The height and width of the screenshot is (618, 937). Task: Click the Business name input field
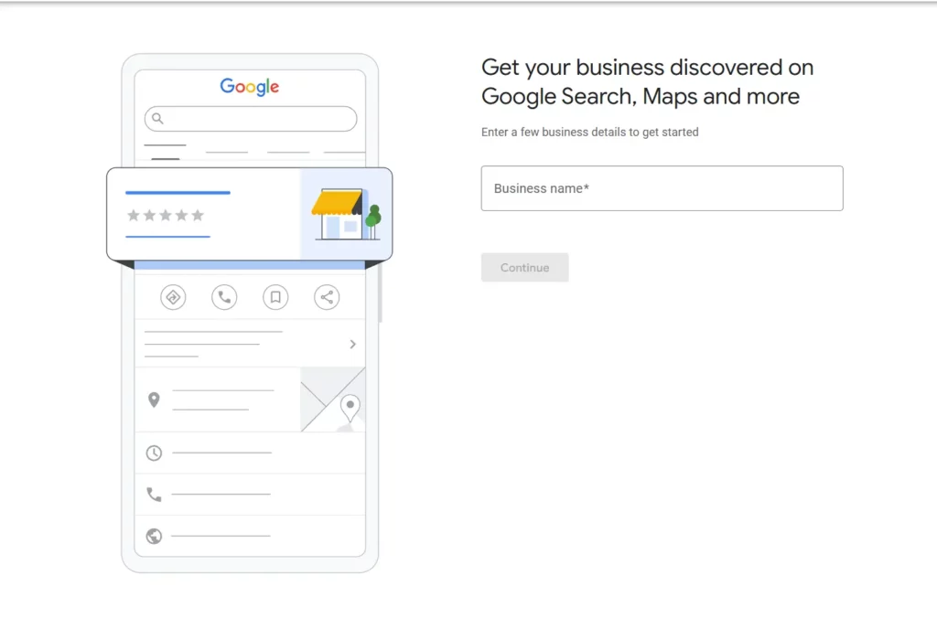662,188
